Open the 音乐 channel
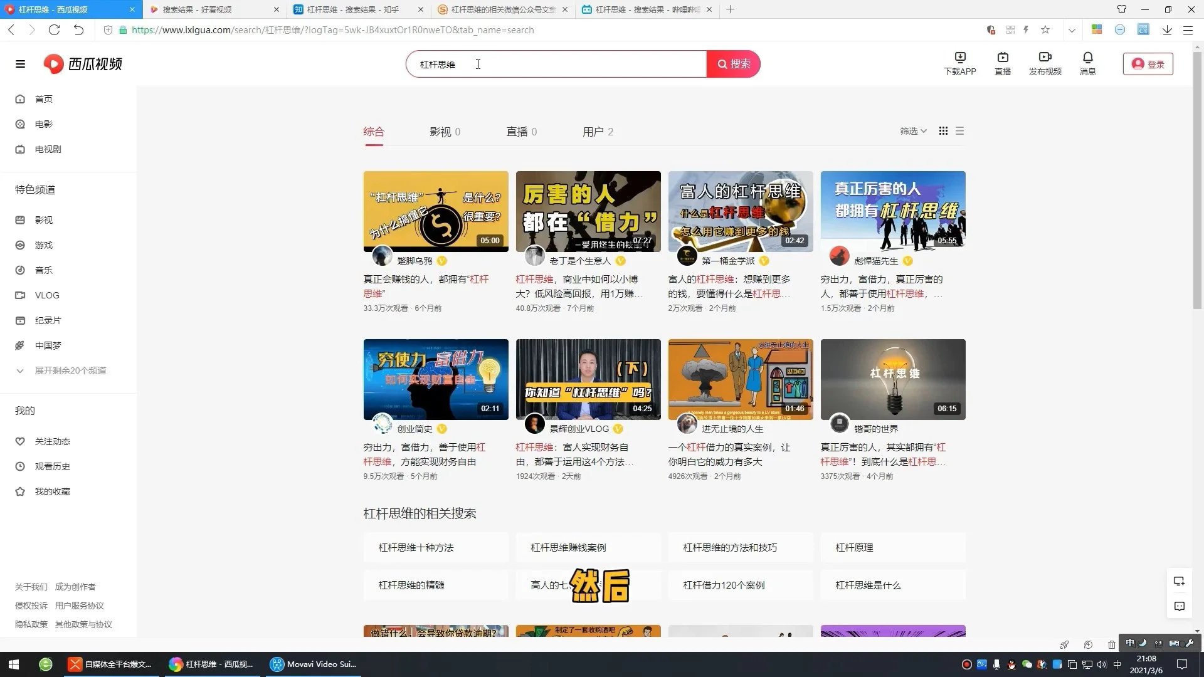The width and height of the screenshot is (1204, 677). [x=44, y=270]
